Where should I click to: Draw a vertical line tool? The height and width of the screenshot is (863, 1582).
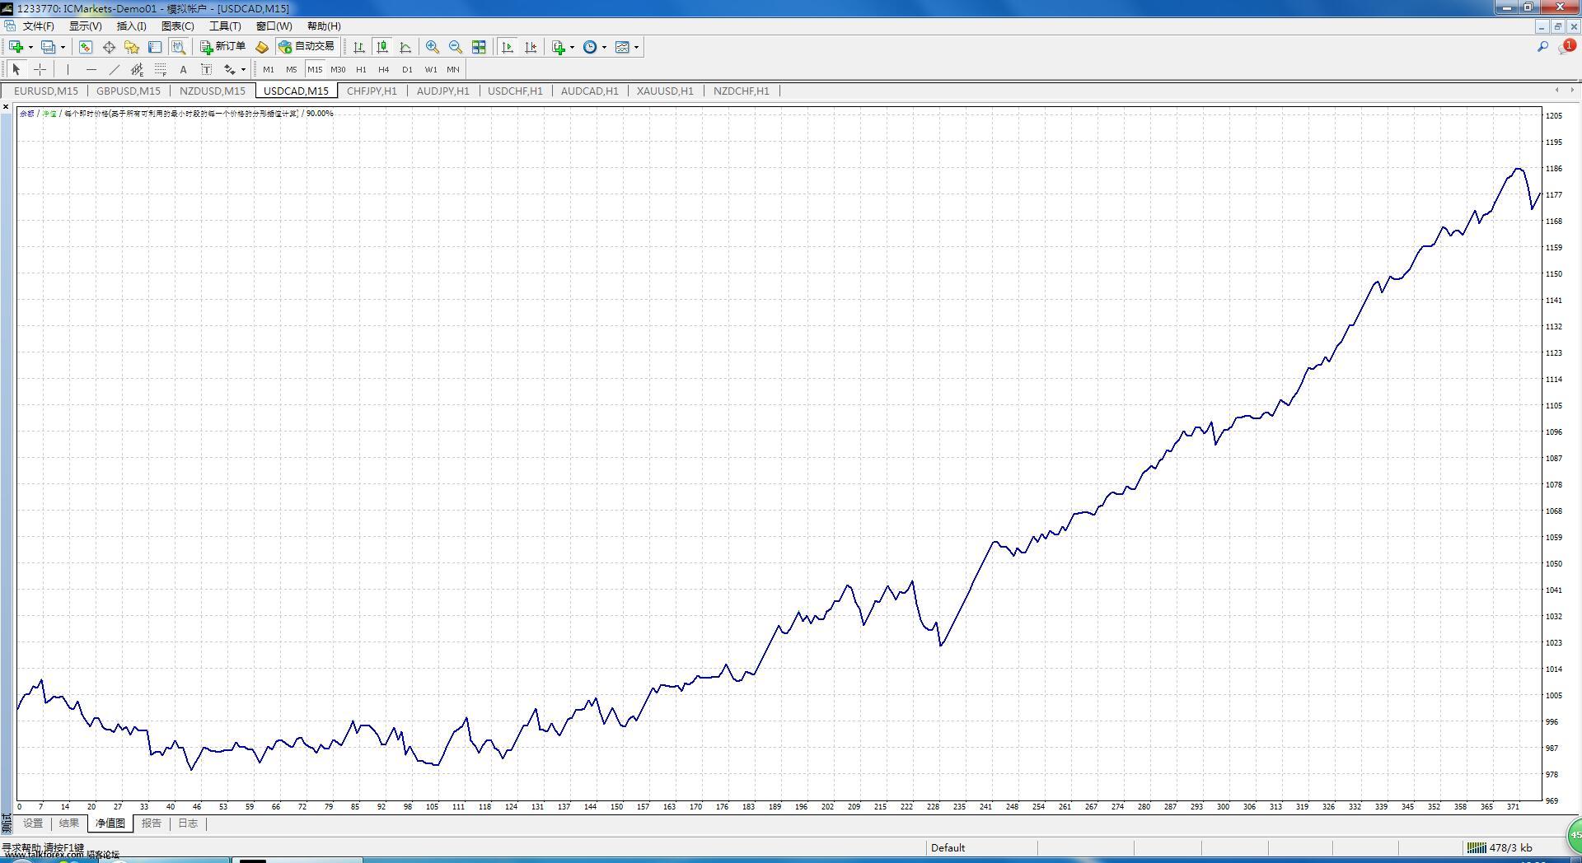point(68,69)
